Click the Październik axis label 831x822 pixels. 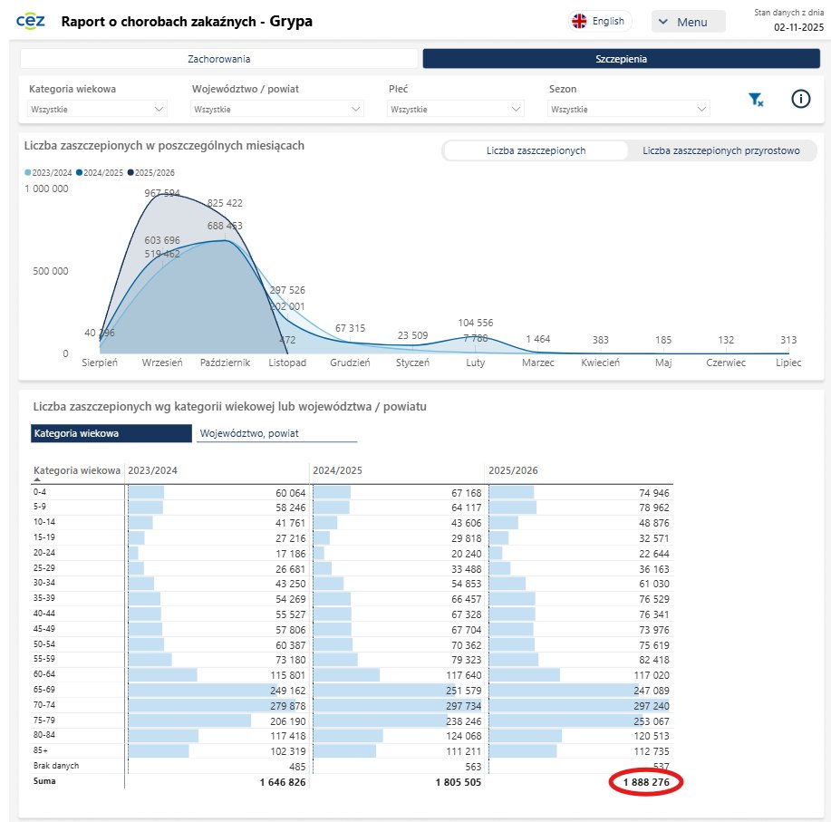225,363
